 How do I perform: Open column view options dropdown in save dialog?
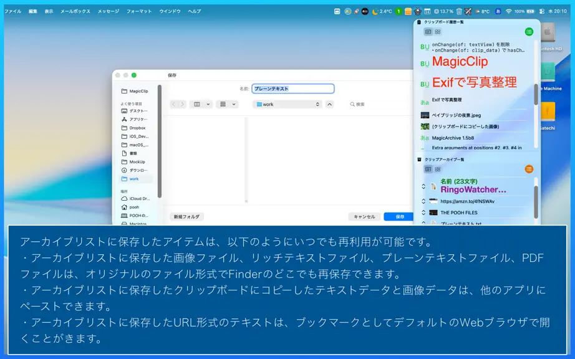(x=201, y=105)
